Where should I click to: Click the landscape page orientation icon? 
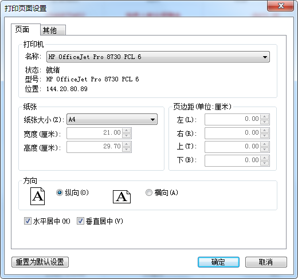121,197
